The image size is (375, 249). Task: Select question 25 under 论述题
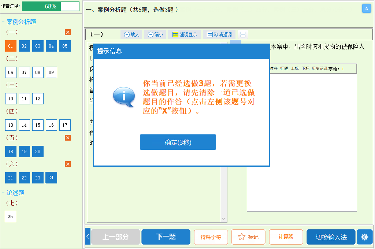coord(10,217)
